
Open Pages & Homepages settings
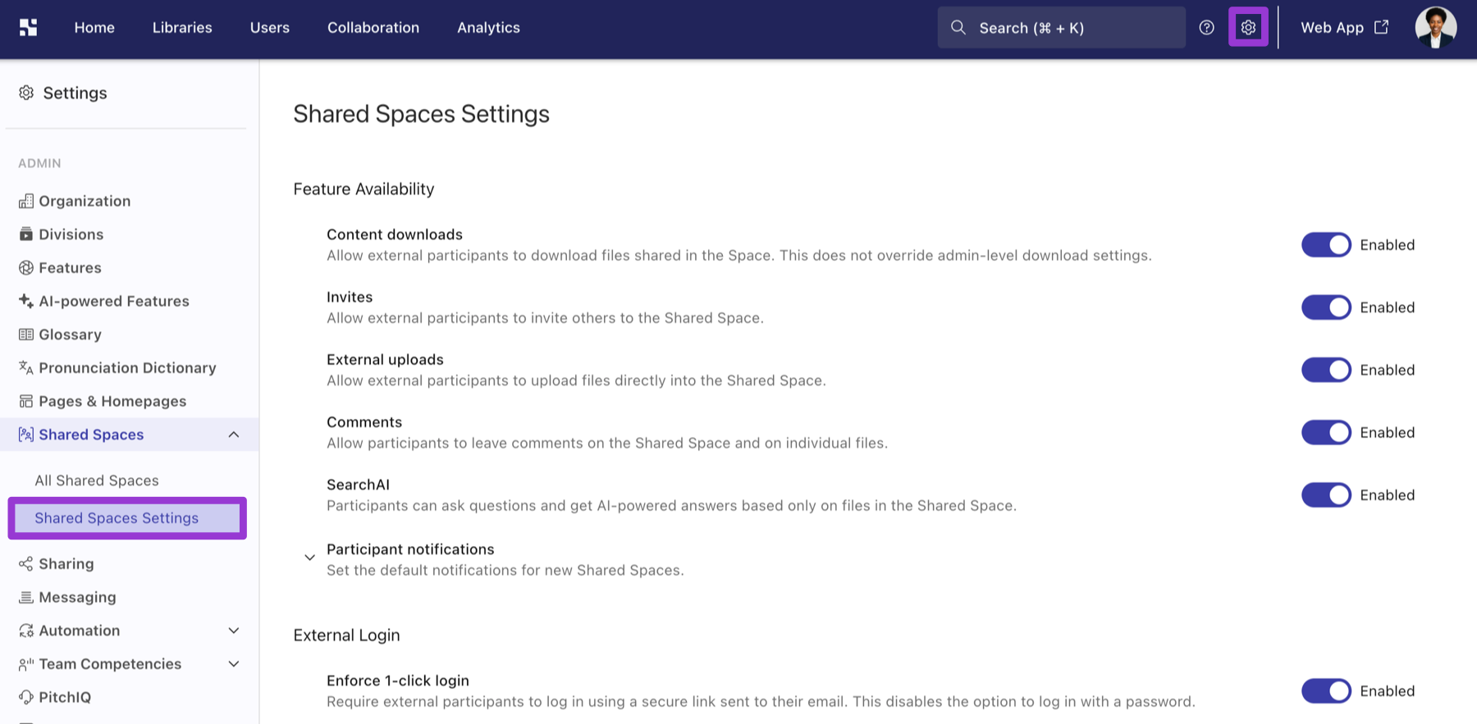[x=112, y=402]
